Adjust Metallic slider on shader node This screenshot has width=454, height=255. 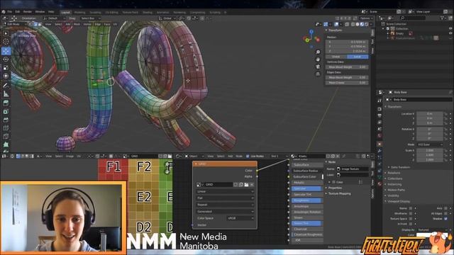[307, 183]
